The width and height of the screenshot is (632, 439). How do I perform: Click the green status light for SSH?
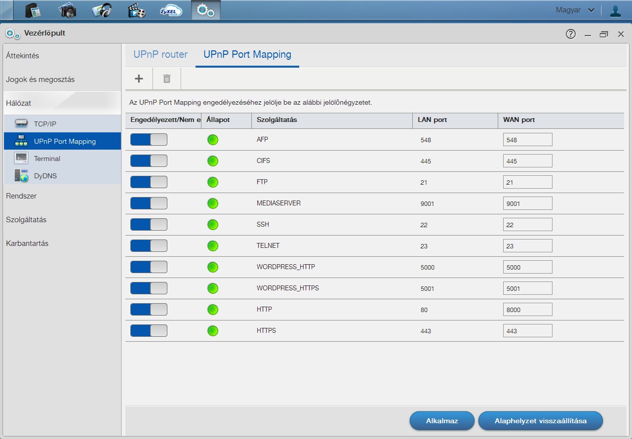(213, 225)
